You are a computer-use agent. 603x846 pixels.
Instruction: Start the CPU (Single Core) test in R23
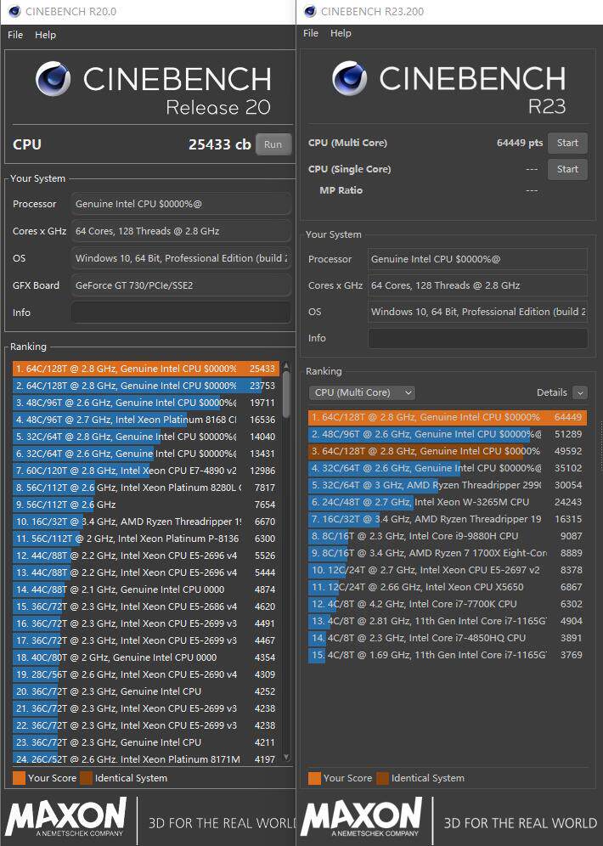point(567,169)
